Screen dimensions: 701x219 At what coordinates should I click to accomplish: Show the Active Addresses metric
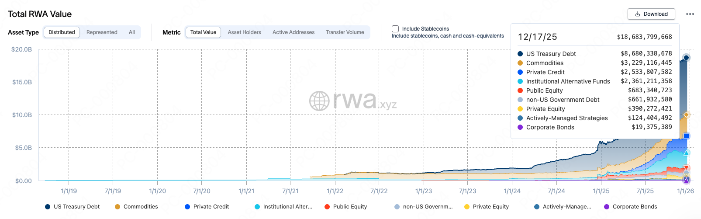coord(294,32)
